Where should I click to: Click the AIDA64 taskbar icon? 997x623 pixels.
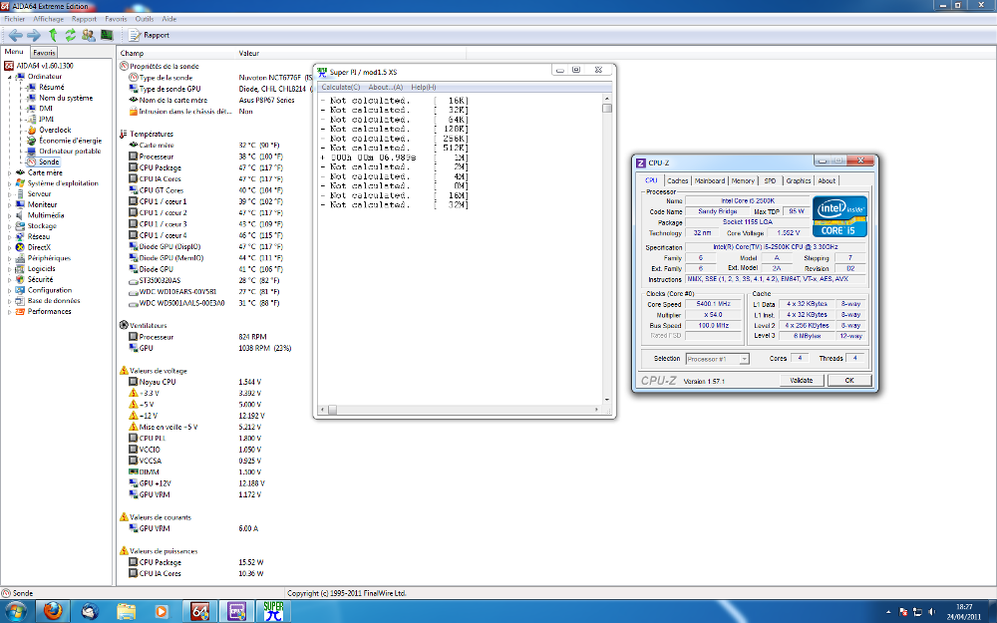199,612
